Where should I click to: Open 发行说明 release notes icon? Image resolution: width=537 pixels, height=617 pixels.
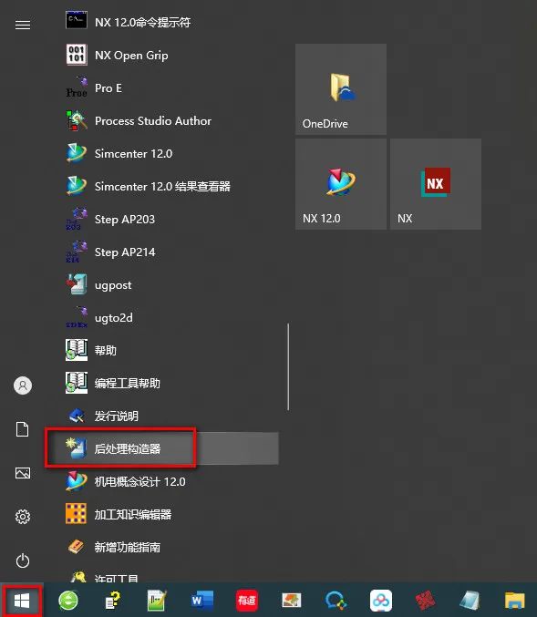[x=76, y=416]
